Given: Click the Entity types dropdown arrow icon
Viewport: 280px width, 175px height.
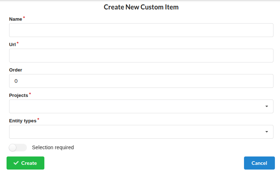Looking at the screenshot, I should tap(267, 132).
